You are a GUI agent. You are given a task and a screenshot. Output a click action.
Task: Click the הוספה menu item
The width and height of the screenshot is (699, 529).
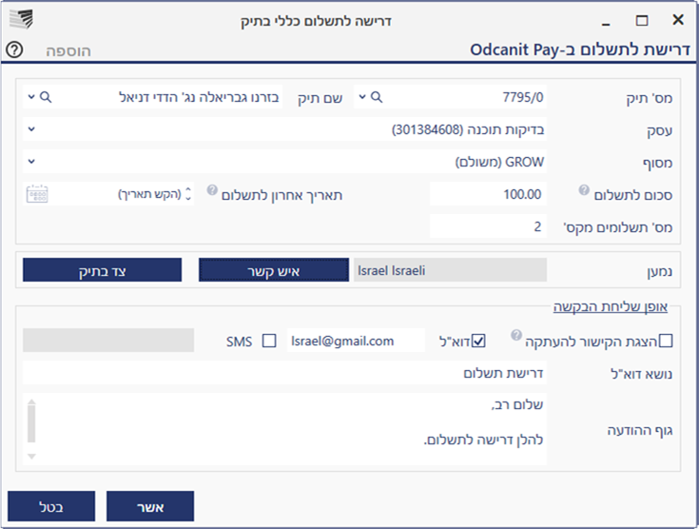68,50
